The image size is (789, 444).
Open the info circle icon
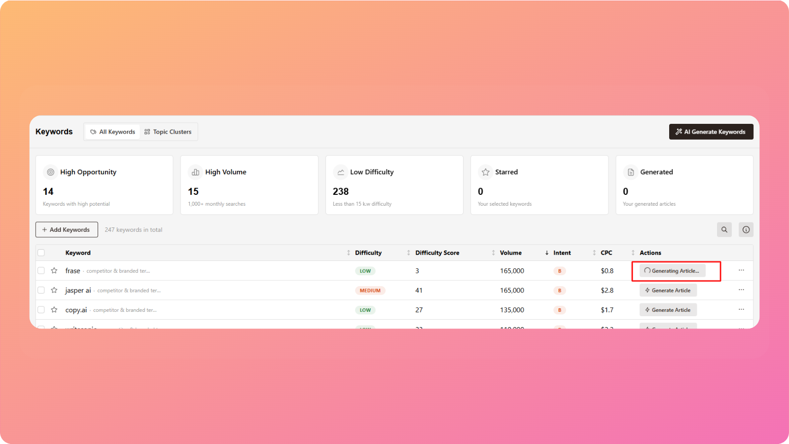[x=746, y=229]
